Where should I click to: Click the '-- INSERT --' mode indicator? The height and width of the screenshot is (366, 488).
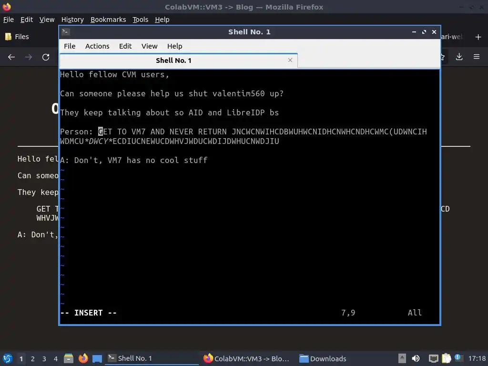pyautogui.click(x=88, y=313)
